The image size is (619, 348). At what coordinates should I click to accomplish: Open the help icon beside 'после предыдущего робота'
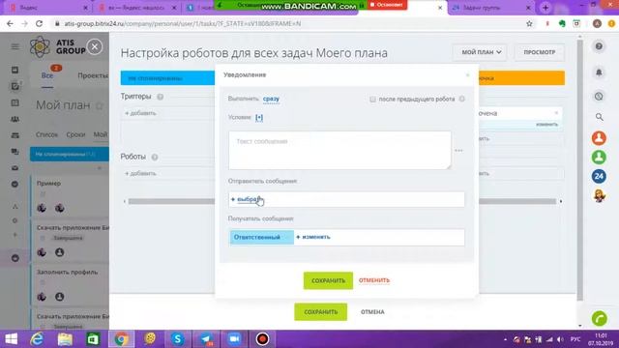[462, 99]
